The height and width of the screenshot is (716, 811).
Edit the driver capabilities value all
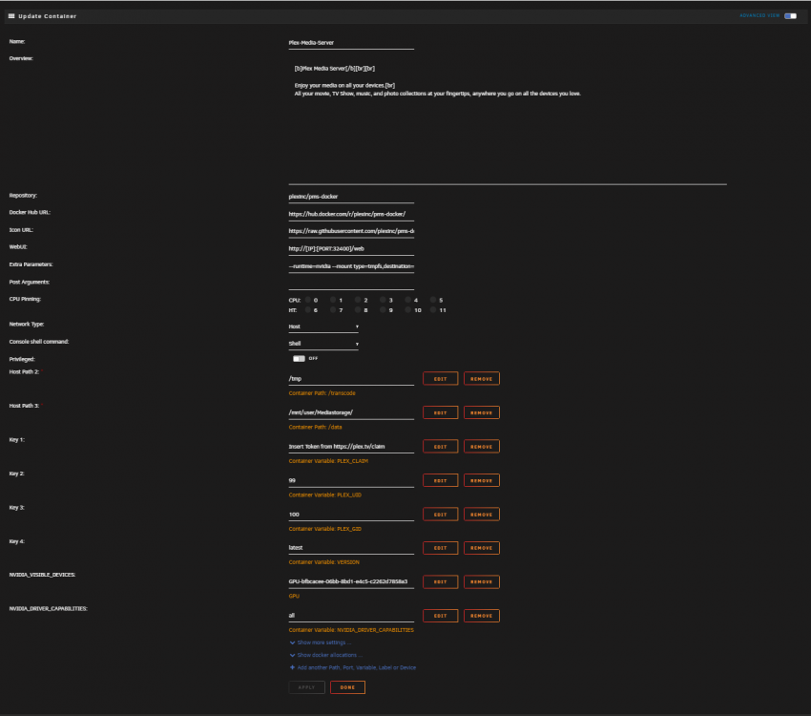click(x=351, y=616)
